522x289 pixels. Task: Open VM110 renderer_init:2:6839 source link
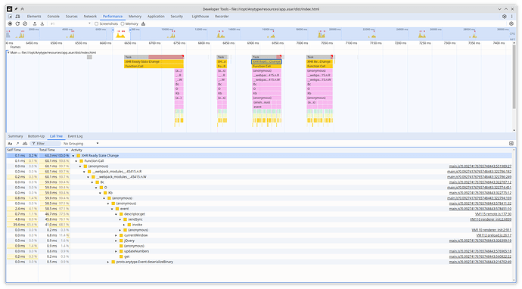pos(491,219)
